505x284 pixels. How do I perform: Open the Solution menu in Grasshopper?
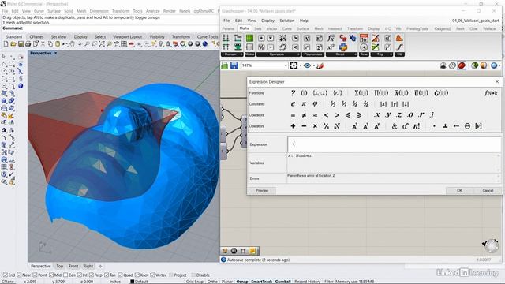286,21
